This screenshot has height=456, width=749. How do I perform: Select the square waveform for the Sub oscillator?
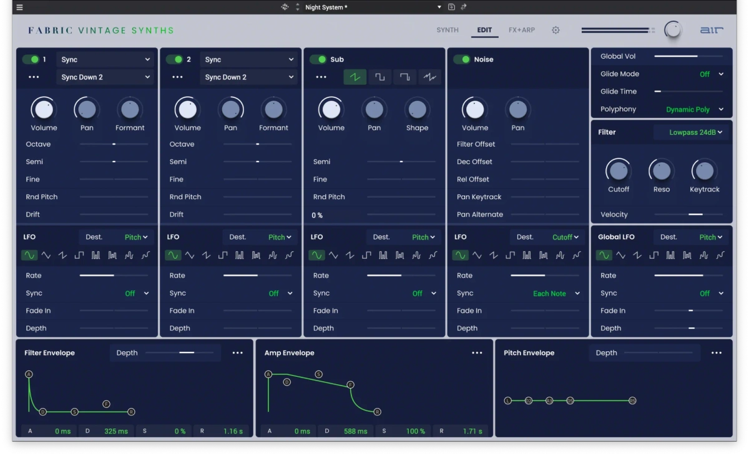379,77
